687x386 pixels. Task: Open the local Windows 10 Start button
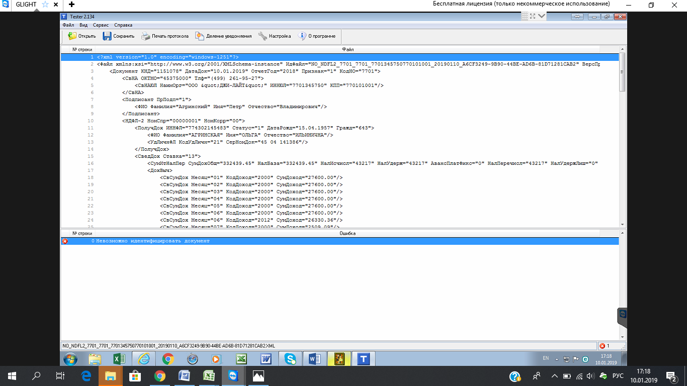12,375
